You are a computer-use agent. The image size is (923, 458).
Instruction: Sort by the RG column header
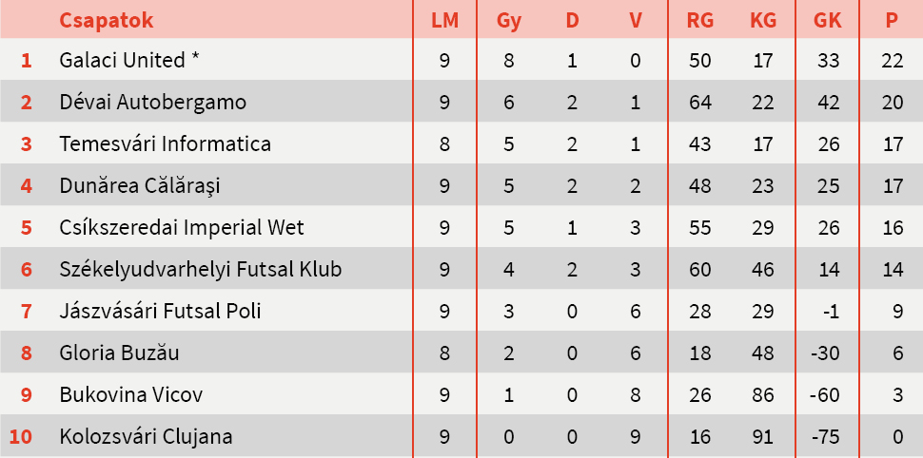[700, 20]
